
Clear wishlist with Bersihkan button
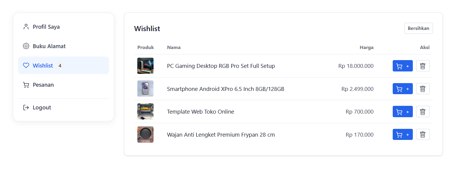[x=419, y=28]
